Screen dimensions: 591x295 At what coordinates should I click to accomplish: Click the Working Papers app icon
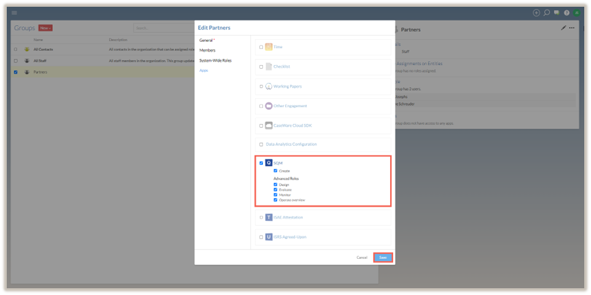pos(268,86)
